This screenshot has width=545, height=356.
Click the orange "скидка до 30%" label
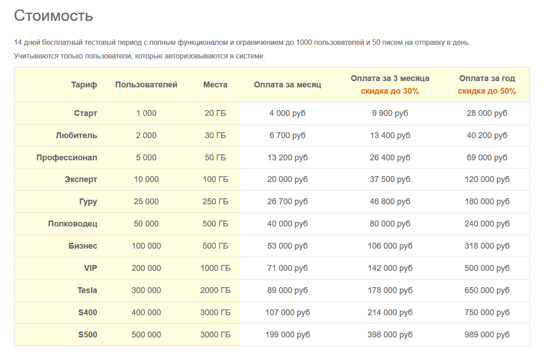390,91
